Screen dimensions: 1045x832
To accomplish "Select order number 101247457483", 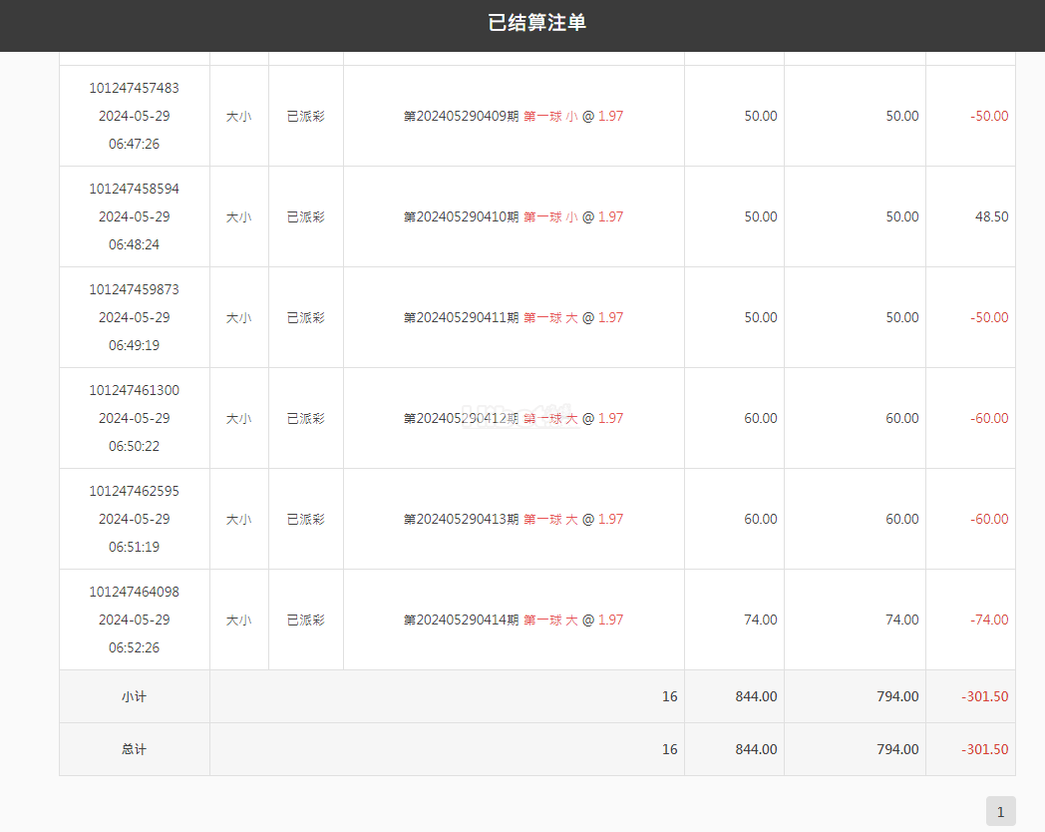I will [134, 88].
